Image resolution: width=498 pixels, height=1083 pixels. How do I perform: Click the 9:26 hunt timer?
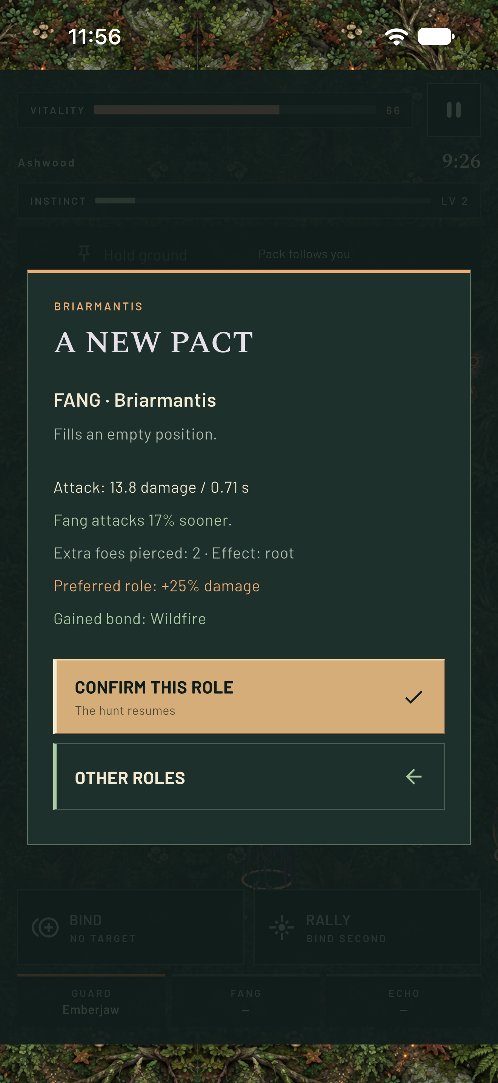(461, 161)
